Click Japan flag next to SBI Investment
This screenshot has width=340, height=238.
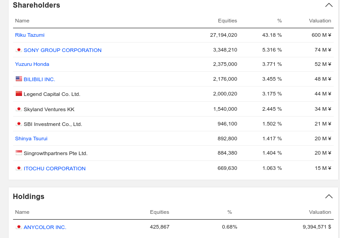point(19,124)
